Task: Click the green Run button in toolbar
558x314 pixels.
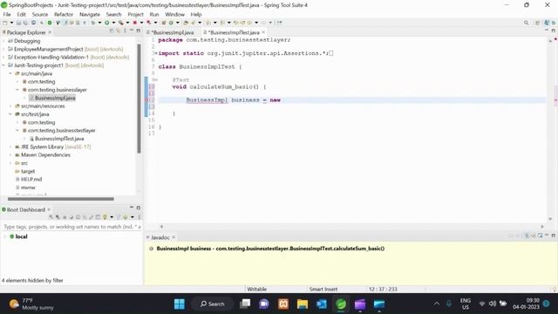Action: (106, 23)
